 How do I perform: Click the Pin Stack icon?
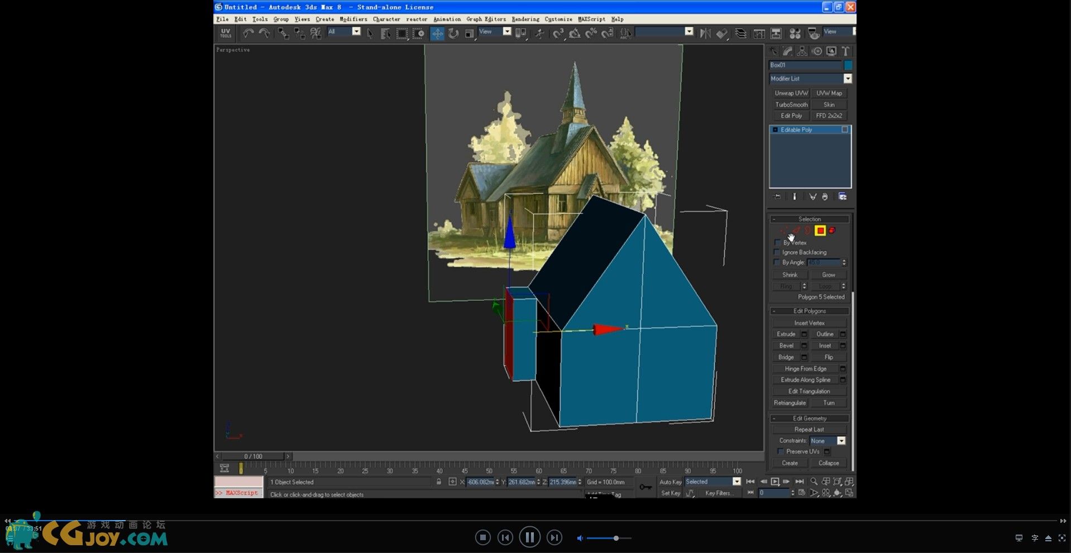pyautogui.click(x=777, y=196)
